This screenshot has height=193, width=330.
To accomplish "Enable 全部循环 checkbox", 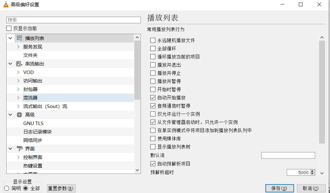I will click(x=153, y=48).
